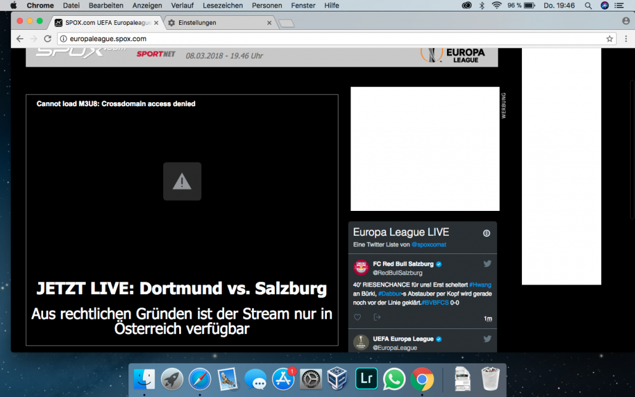
Task: Click the Chrome icon in Dock
Action: pyautogui.click(x=422, y=380)
